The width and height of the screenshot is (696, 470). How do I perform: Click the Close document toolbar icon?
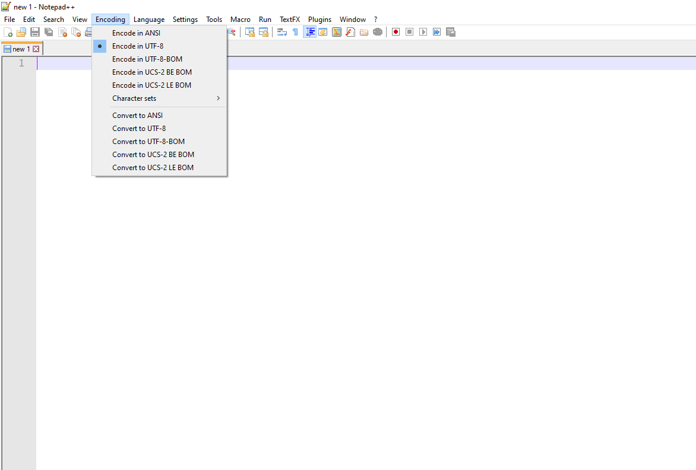coord(62,32)
